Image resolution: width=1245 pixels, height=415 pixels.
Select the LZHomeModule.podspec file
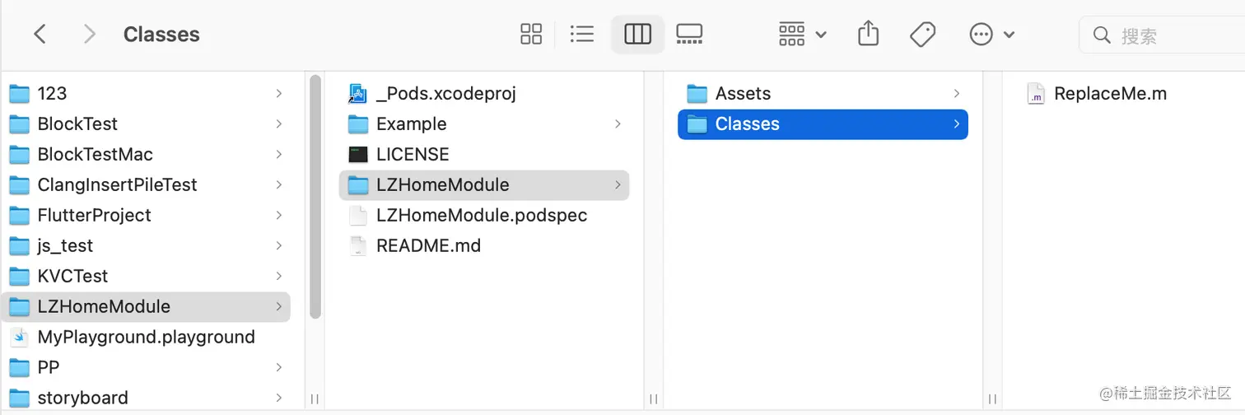(x=484, y=215)
